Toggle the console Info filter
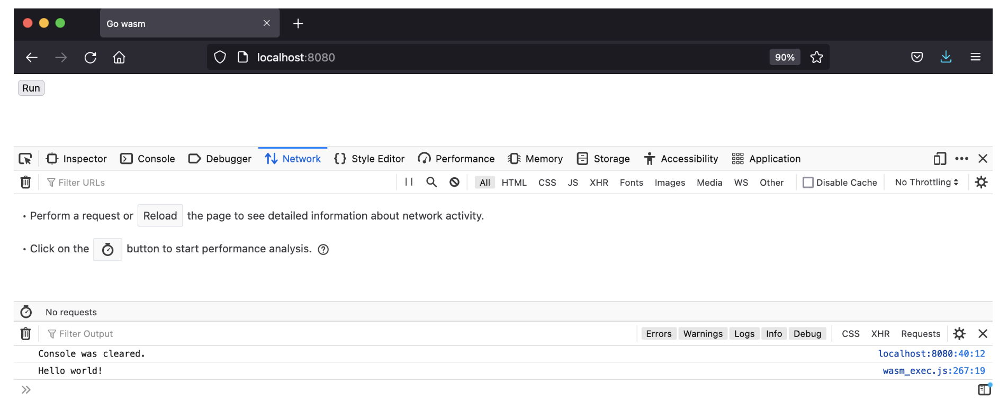1008x419 pixels. 773,334
